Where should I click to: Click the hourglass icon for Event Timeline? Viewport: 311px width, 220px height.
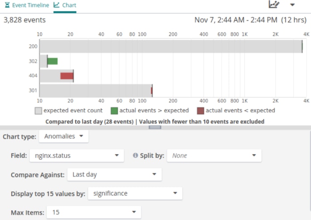(6, 5)
